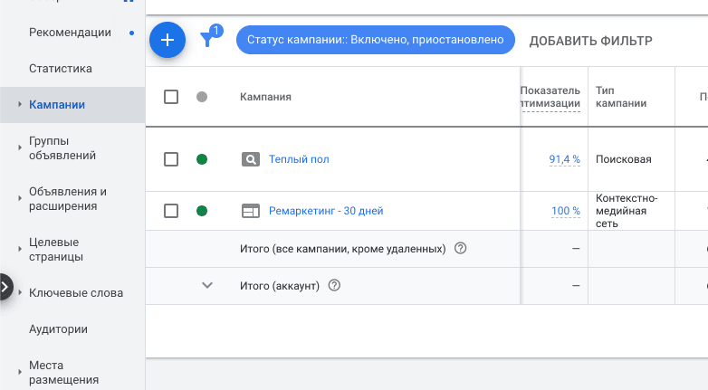The width and height of the screenshot is (708, 390).
Task: Click Итого (все кампании, кроме удаленных) text
Action: coord(343,249)
